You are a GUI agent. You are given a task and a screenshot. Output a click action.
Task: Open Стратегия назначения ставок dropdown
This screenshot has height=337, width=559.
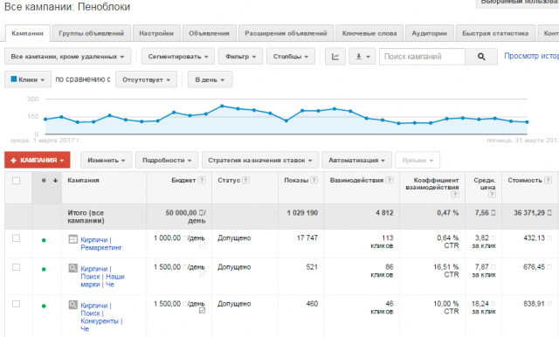(260, 161)
